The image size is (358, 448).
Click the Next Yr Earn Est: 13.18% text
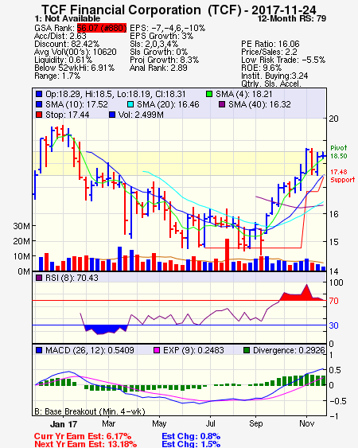85,444
